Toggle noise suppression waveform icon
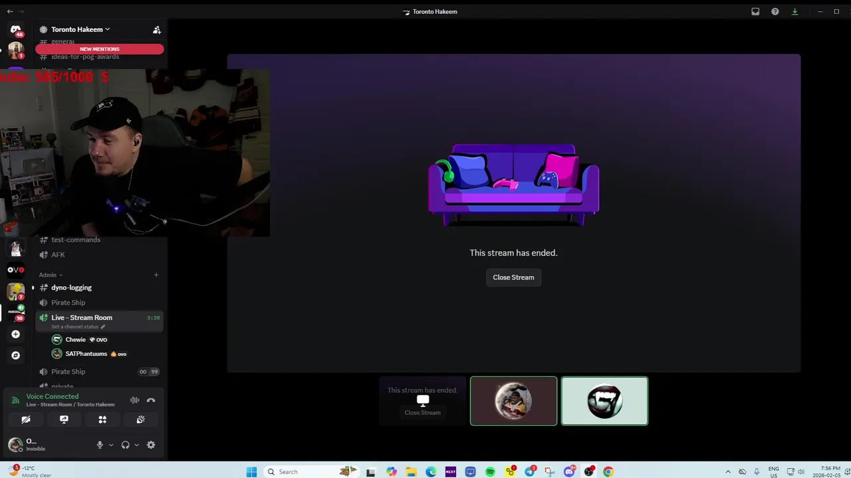The width and height of the screenshot is (851, 478). [x=135, y=400]
